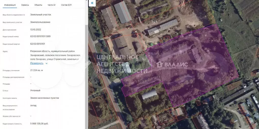The height and width of the screenshot is (129, 259).
Task: Click the Категория земель label
Action: click(10, 98)
